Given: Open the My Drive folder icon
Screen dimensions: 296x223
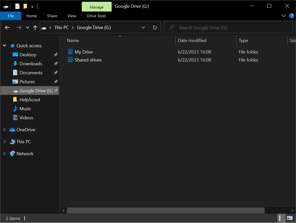Looking at the screenshot, I should (x=70, y=52).
